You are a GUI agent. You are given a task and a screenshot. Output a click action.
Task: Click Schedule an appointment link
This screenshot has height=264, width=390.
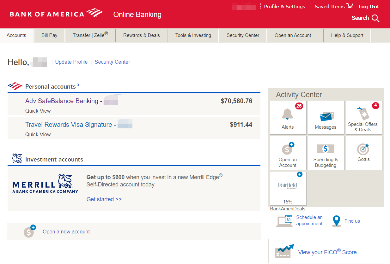click(309, 220)
